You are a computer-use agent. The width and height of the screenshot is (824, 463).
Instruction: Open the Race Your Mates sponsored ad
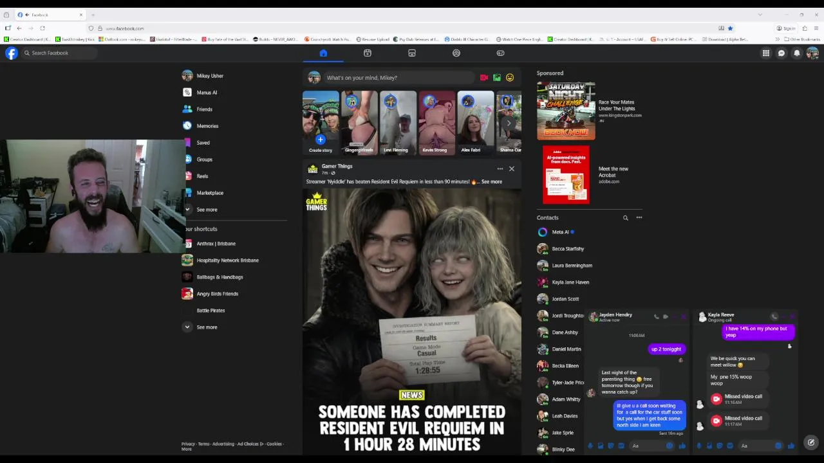coord(590,111)
